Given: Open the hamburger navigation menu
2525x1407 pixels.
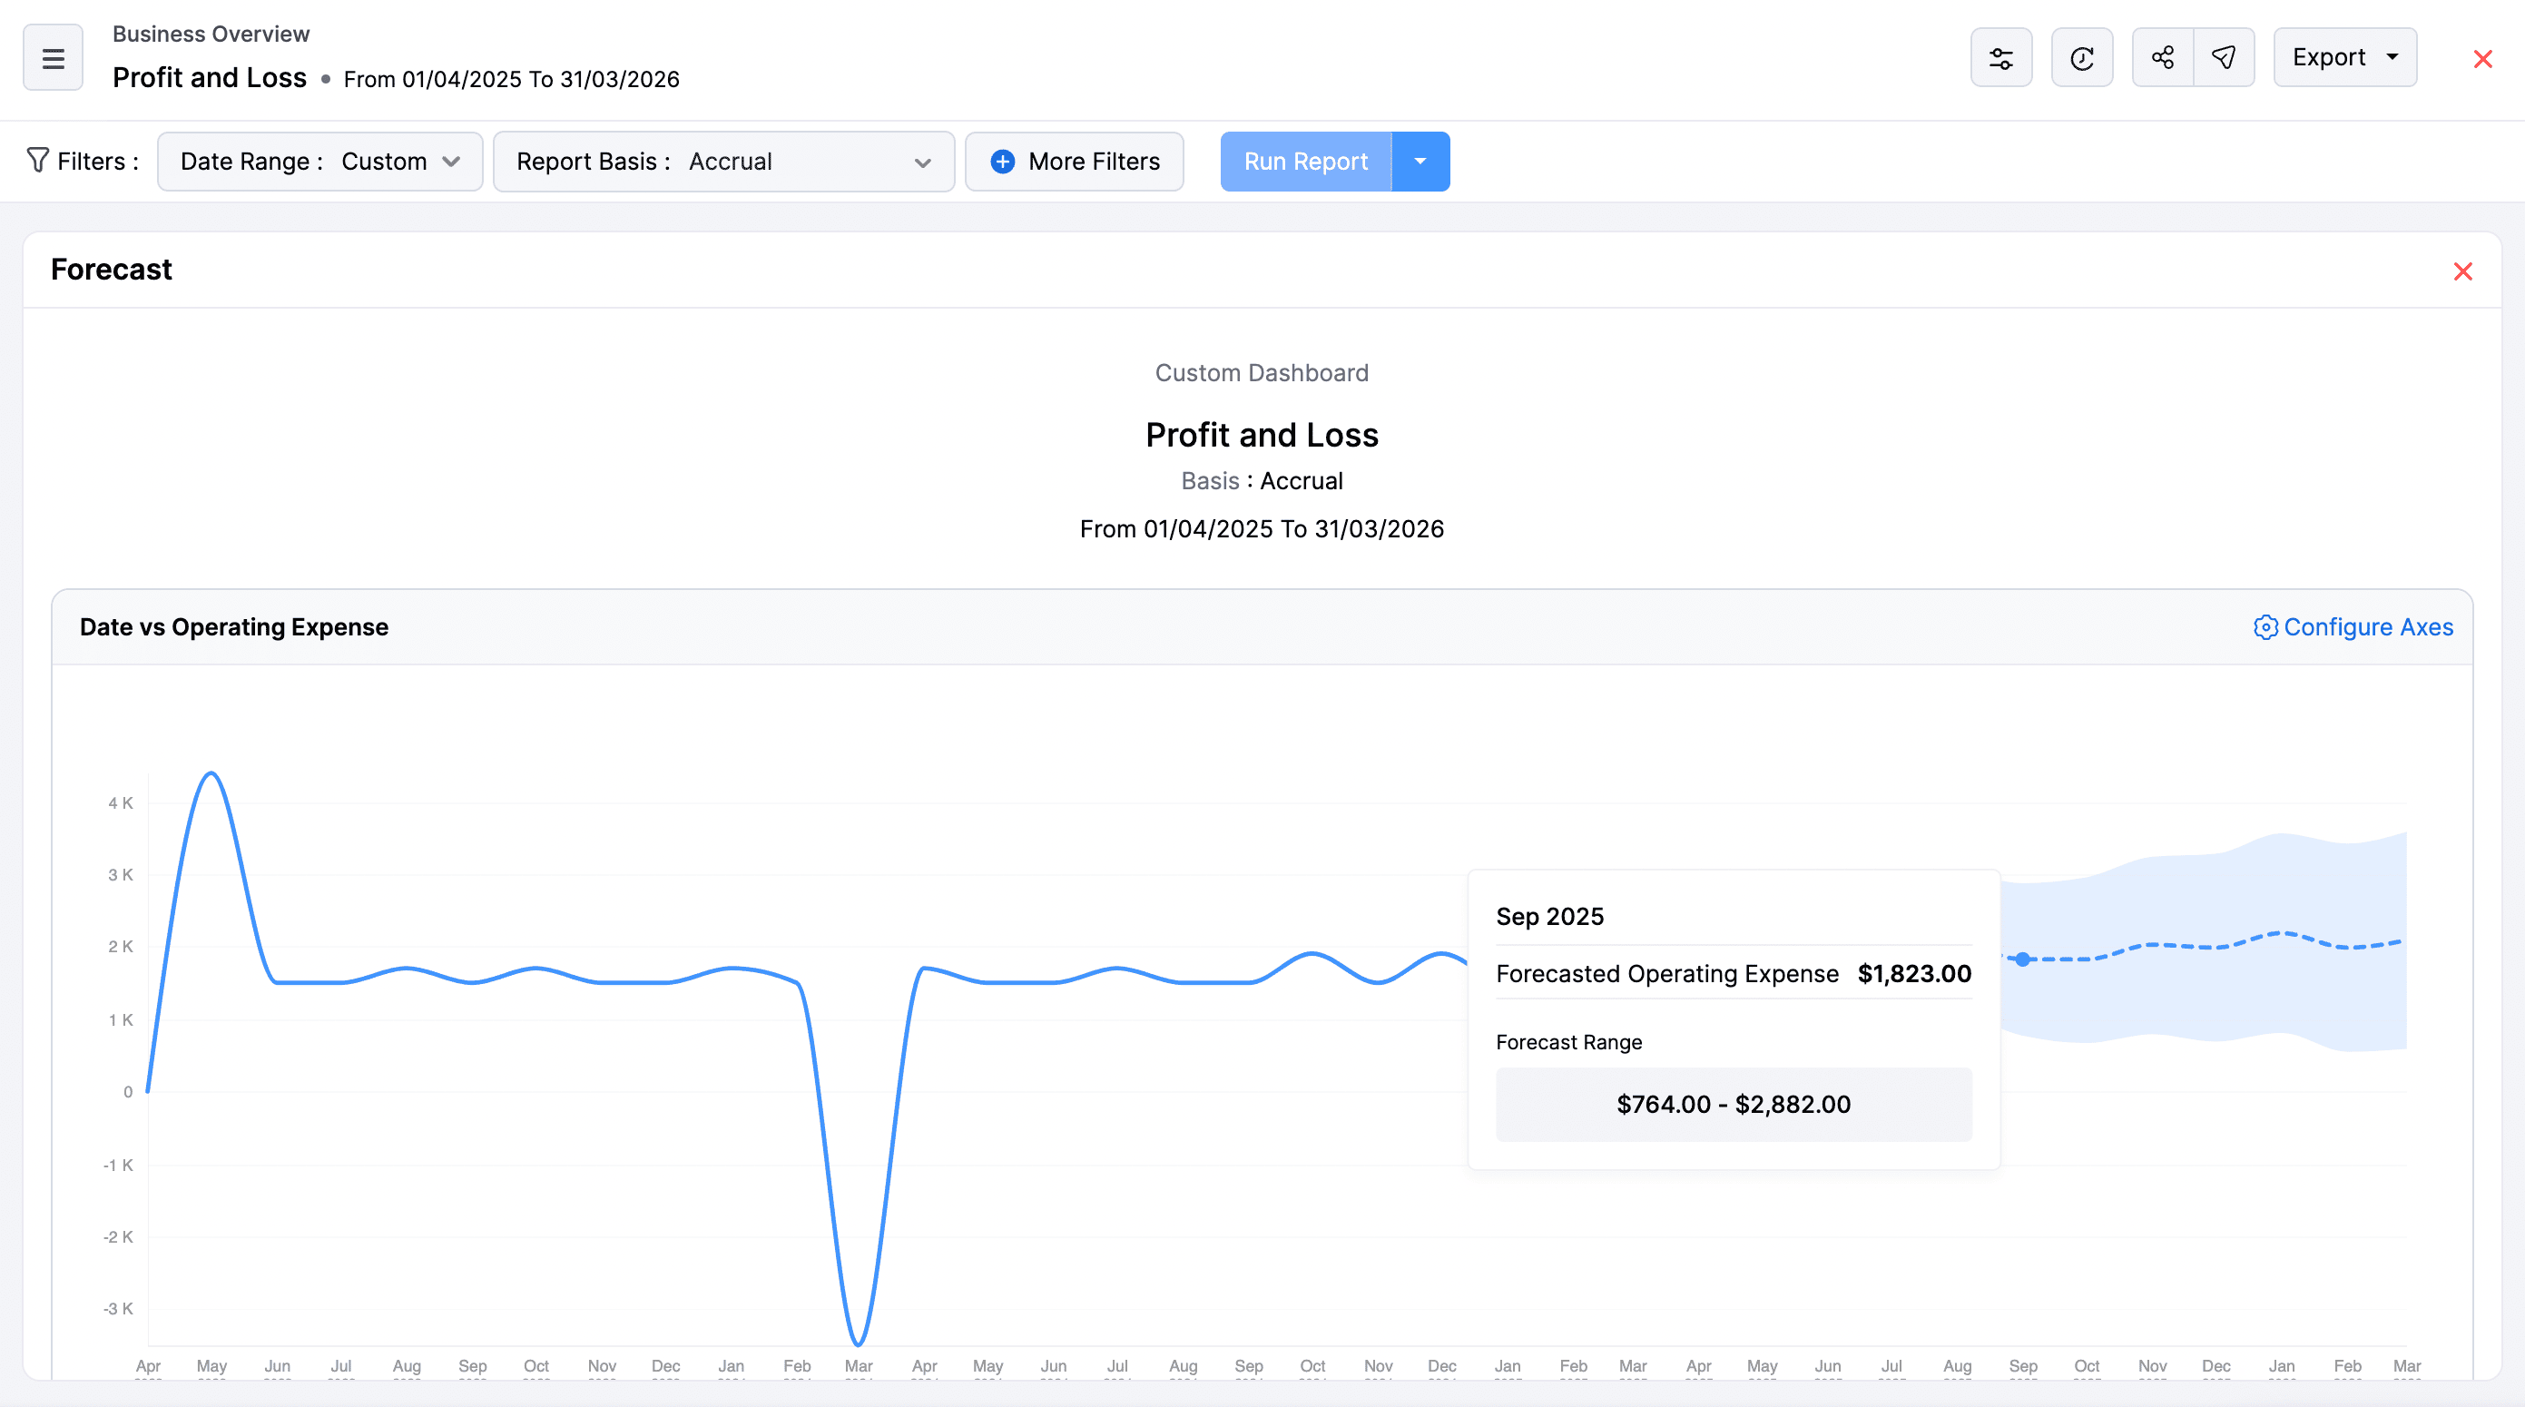Looking at the screenshot, I should (x=52, y=57).
